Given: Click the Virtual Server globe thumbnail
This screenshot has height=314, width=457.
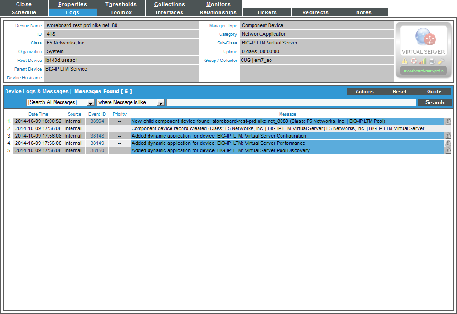Looking at the screenshot, I should [423, 37].
